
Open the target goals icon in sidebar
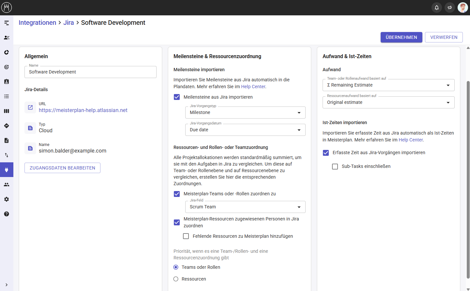click(7, 67)
